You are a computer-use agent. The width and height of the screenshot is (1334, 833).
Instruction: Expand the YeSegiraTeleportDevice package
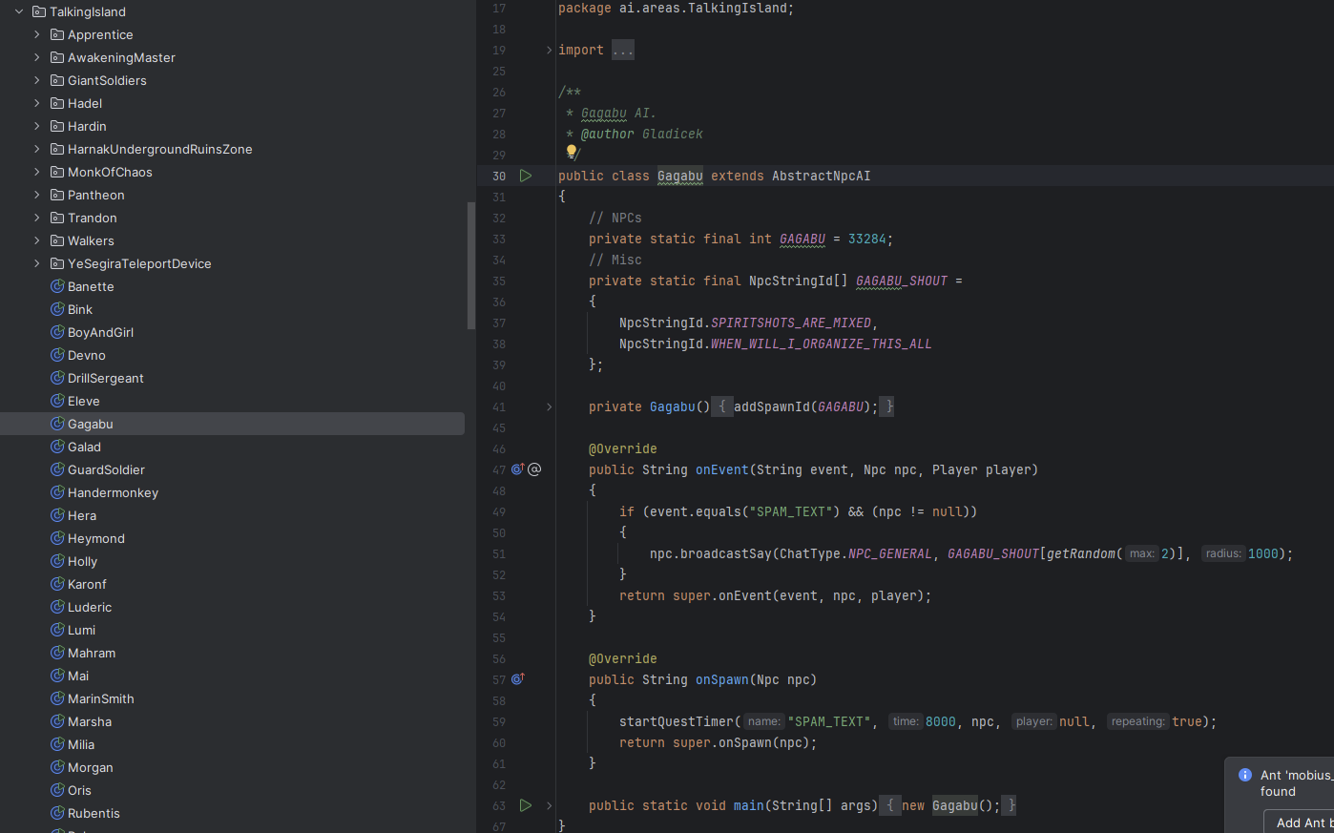[37, 263]
